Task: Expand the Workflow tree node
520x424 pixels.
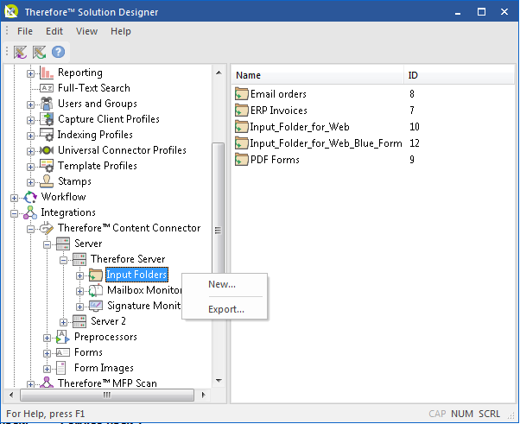Action: 14,198
